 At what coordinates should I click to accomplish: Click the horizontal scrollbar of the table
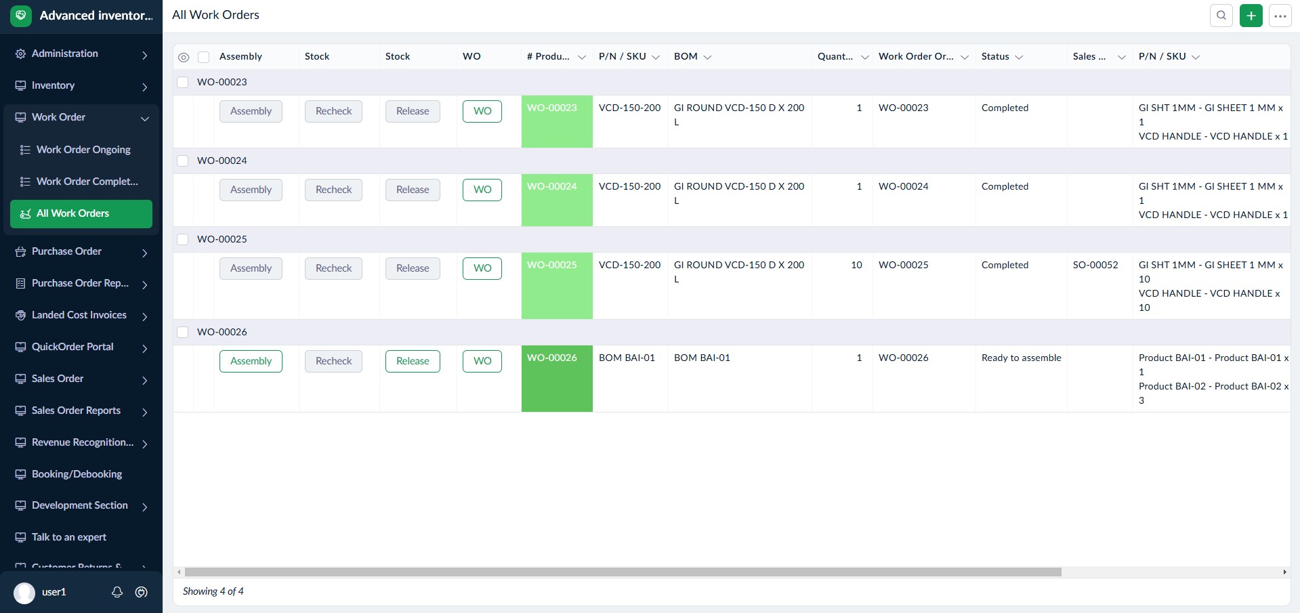click(623, 572)
